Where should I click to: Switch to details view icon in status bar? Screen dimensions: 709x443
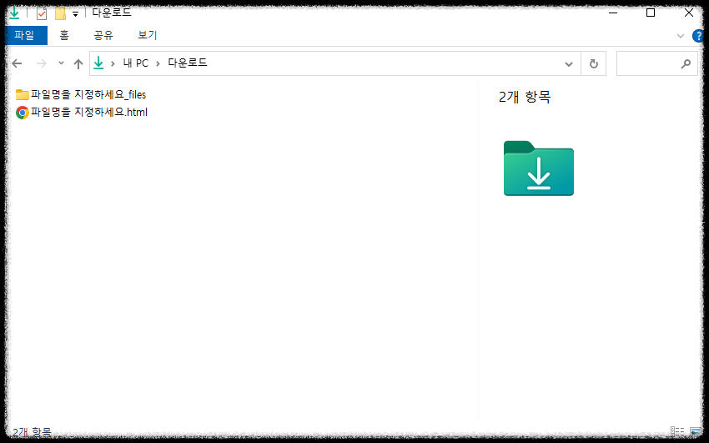click(x=676, y=431)
